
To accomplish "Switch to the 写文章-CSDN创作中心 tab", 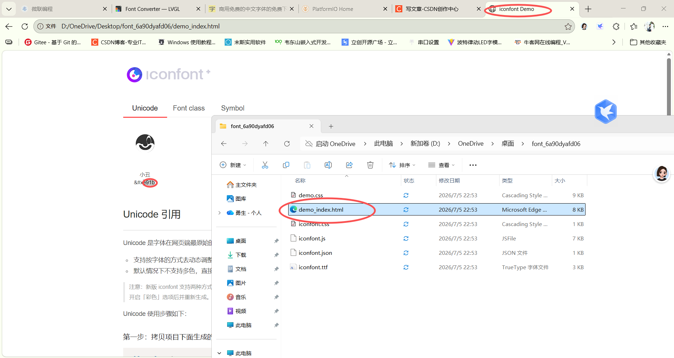I will tap(439, 9).
